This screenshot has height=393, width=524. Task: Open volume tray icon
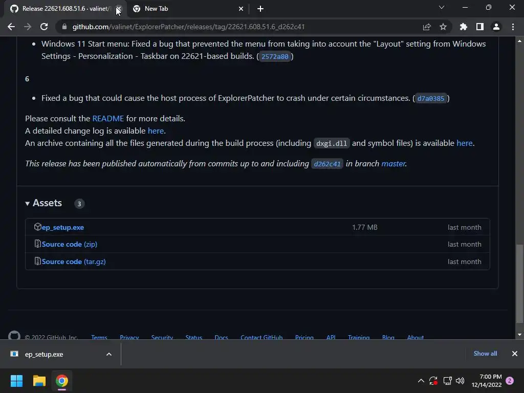(460, 381)
